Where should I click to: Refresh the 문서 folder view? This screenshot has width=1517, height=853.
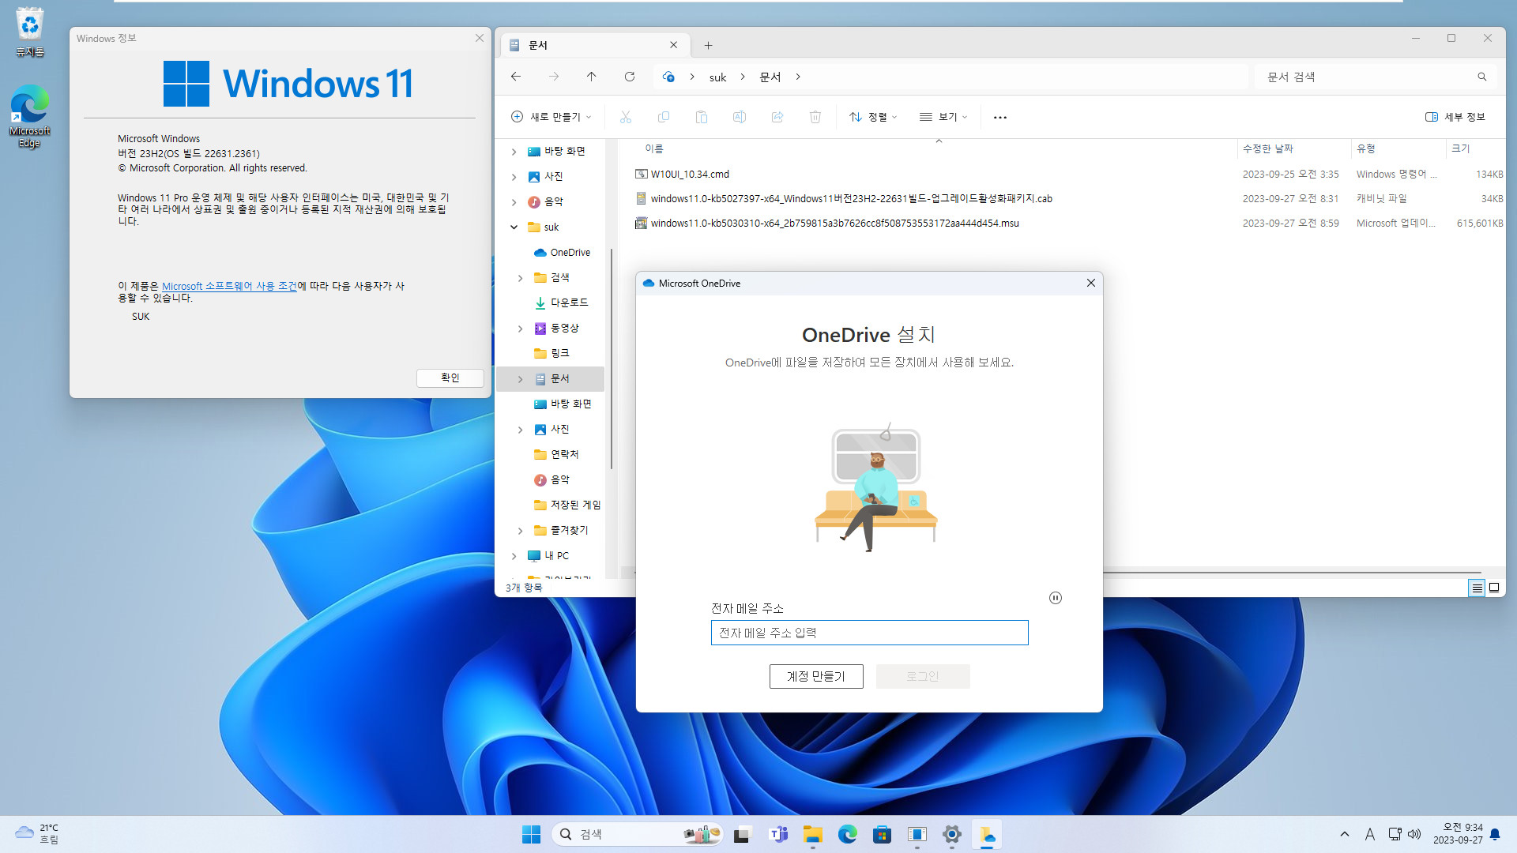[629, 77]
